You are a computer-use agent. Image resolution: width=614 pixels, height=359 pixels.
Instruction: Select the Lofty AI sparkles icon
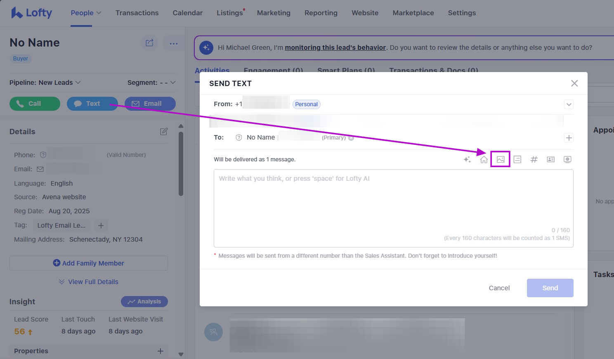point(468,159)
